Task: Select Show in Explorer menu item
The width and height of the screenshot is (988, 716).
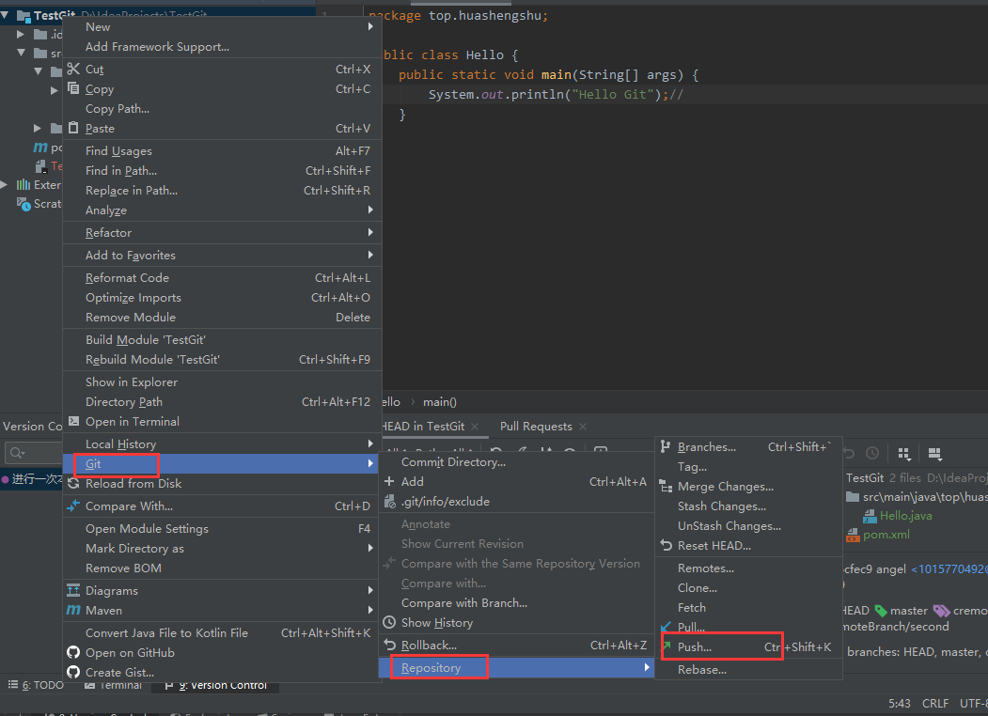Action: (221, 381)
